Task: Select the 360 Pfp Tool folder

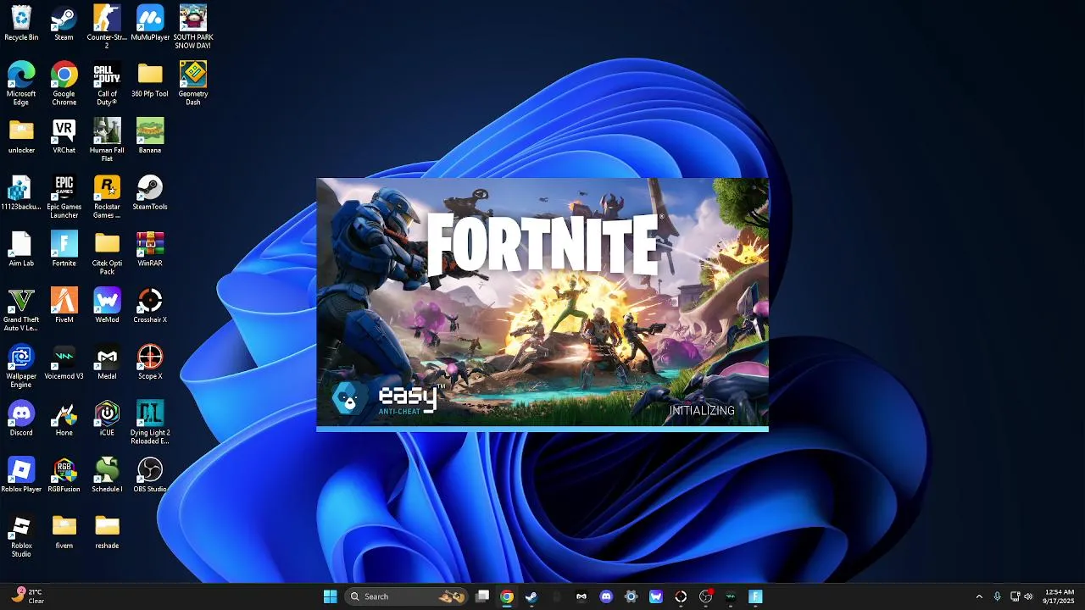Action: (150, 80)
